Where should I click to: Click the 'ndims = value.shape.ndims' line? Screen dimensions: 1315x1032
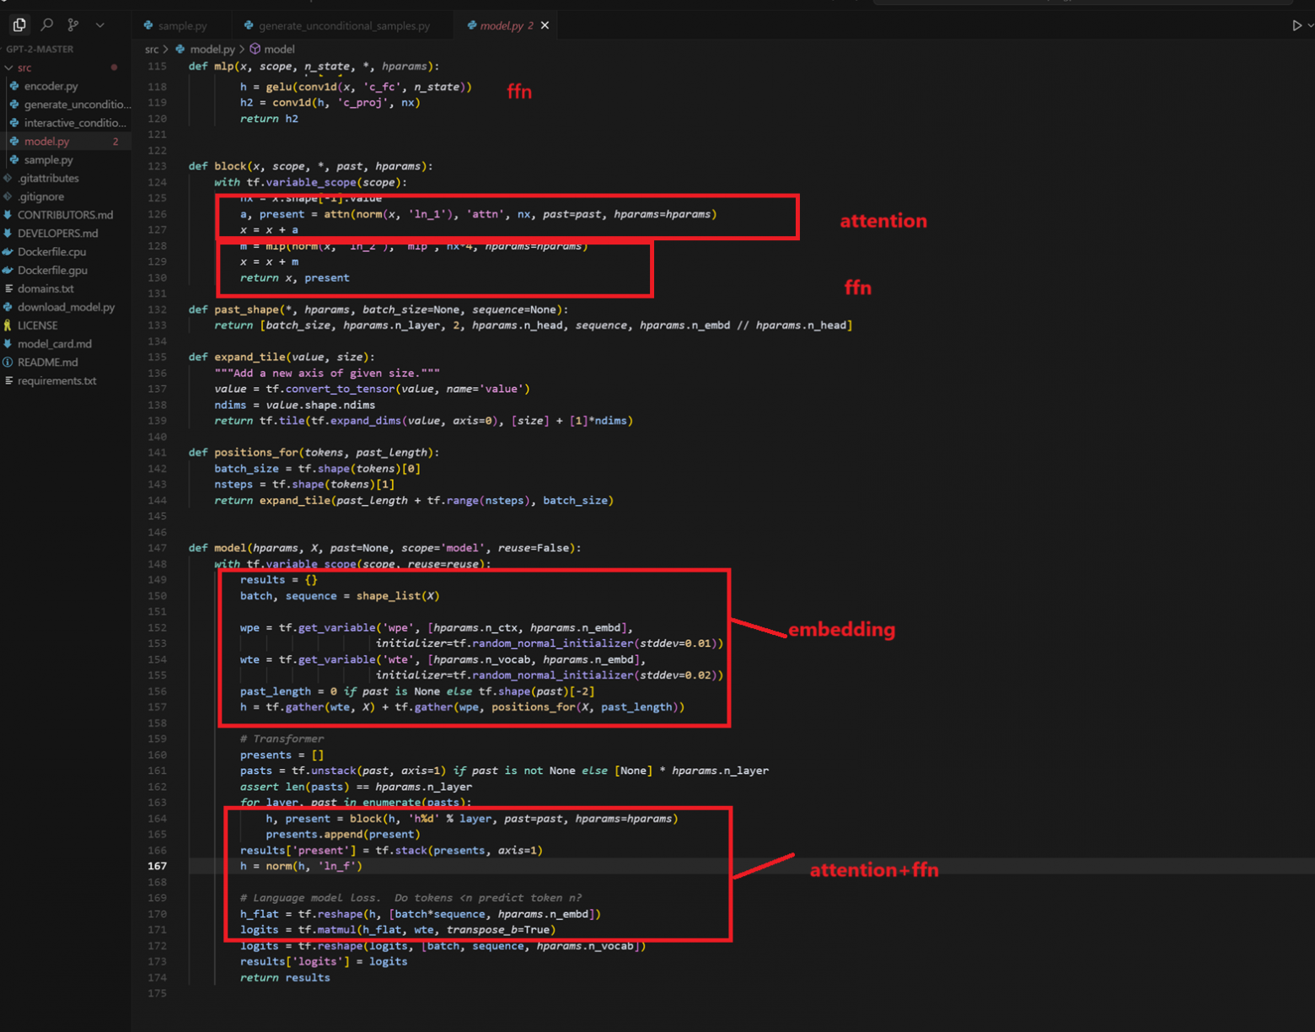tap(295, 405)
